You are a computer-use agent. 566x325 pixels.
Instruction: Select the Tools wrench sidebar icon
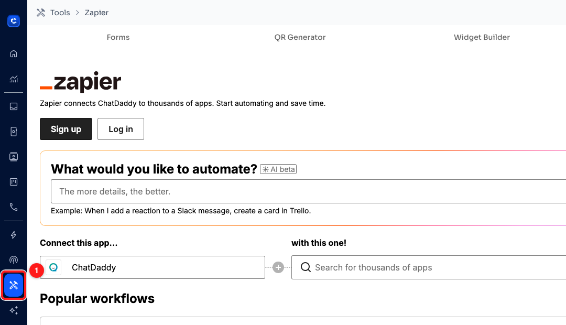pos(13,285)
